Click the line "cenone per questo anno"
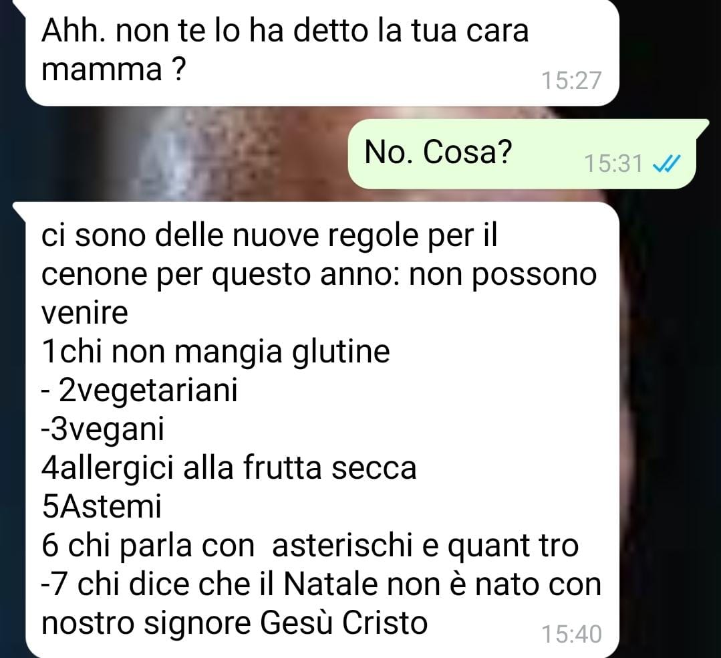This screenshot has height=658, width=721. click(319, 275)
